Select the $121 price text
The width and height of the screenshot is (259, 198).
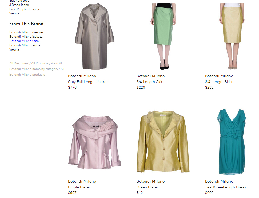[x=141, y=193]
